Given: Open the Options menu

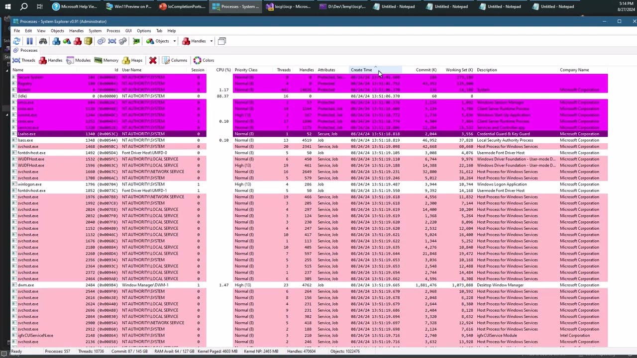Looking at the screenshot, I should (144, 31).
